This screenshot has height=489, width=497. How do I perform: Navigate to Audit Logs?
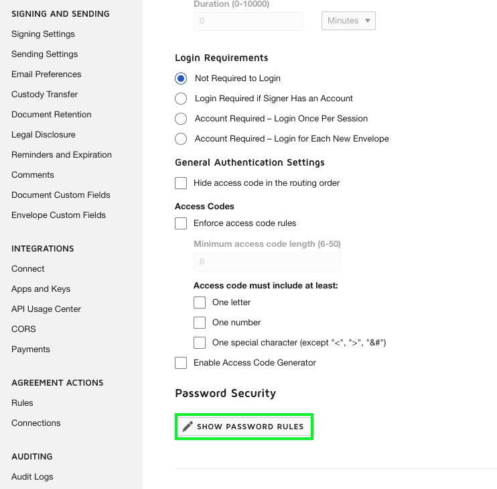pos(32,477)
